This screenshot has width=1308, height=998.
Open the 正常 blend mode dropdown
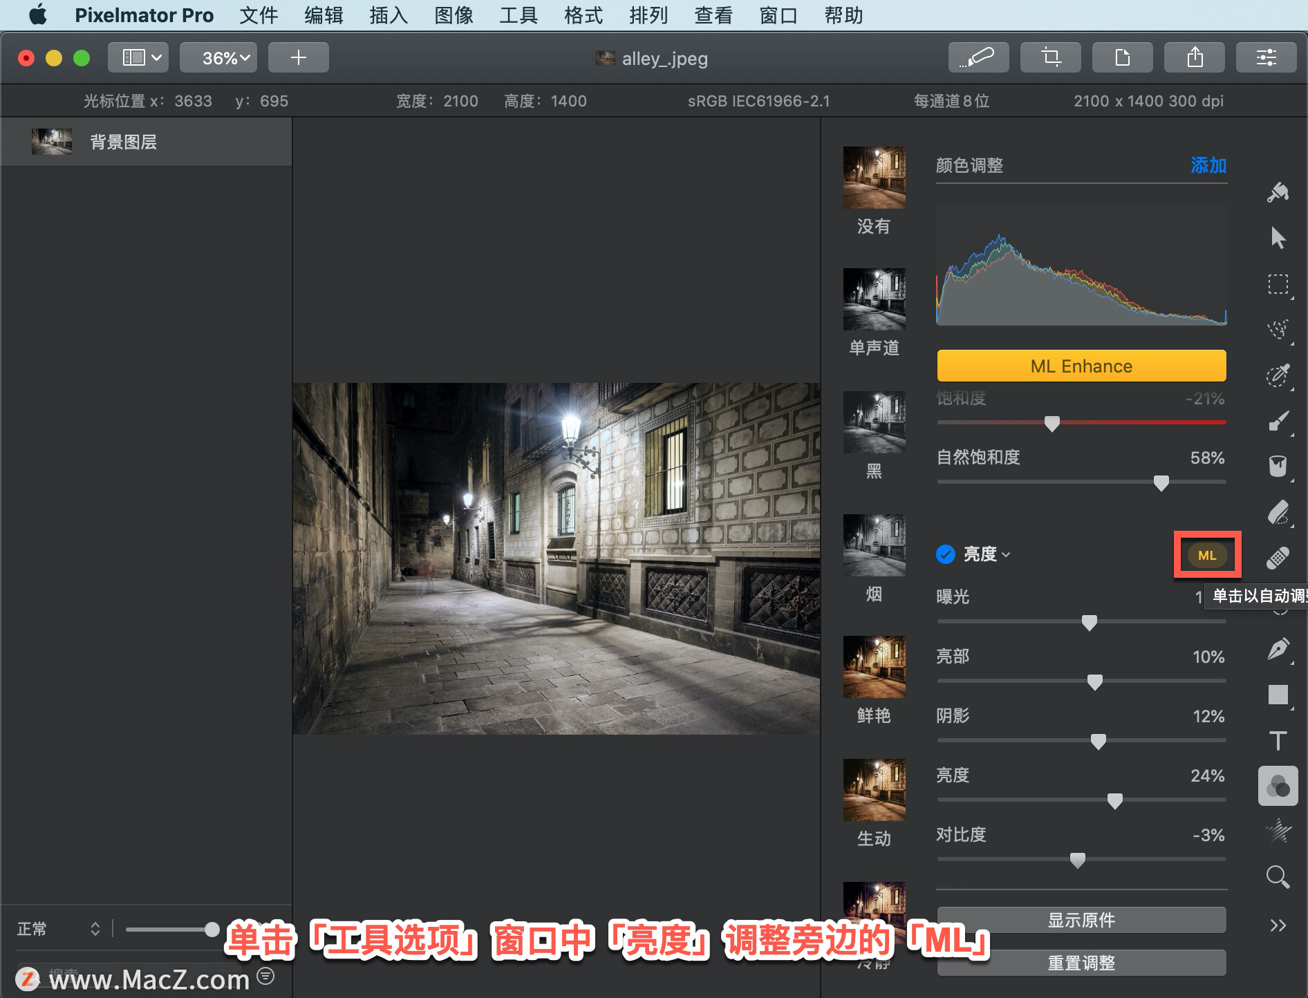59,929
